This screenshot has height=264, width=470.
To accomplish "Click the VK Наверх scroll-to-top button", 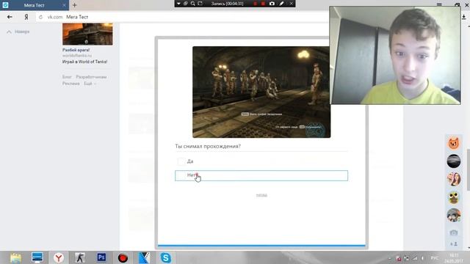I will coord(18,32).
